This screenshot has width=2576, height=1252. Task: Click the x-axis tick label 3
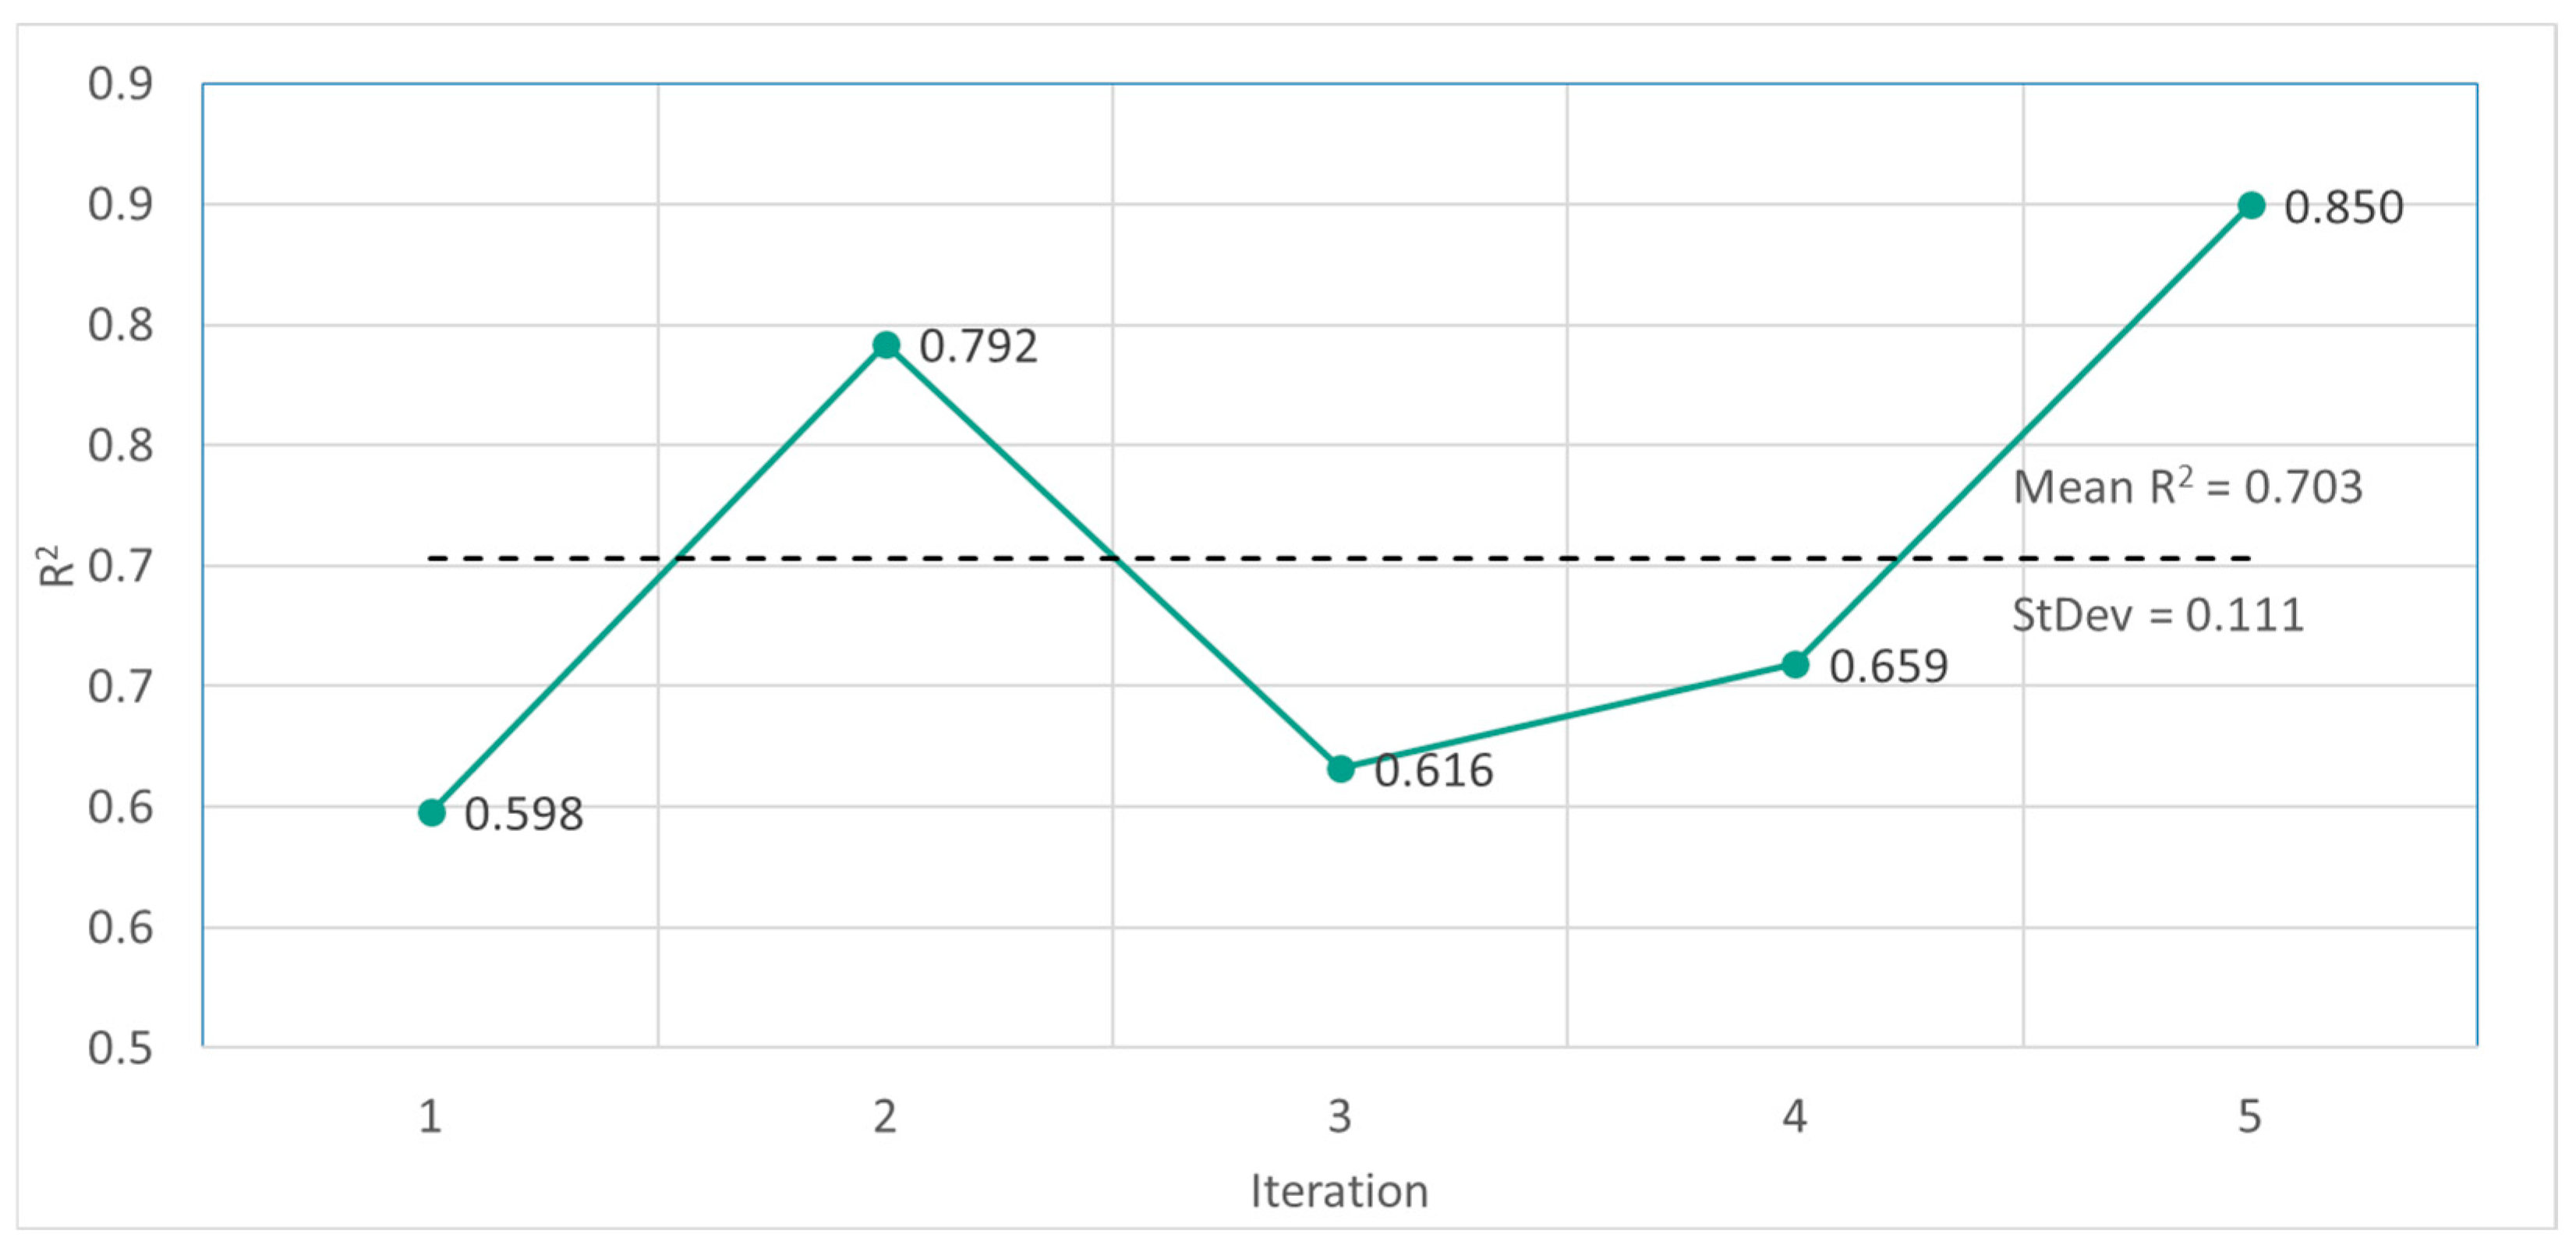1340,1116
